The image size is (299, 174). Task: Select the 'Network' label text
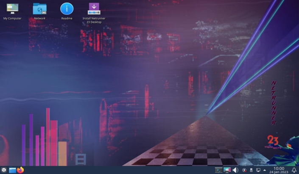pos(40,19)
